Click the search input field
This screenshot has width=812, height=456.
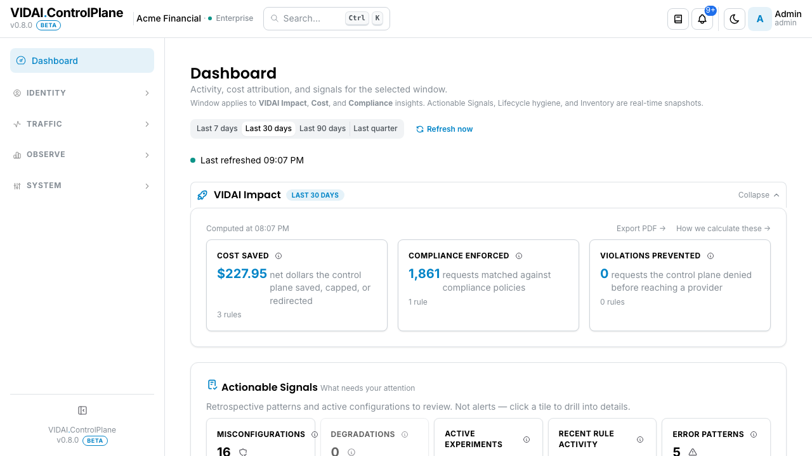[327, 18]
